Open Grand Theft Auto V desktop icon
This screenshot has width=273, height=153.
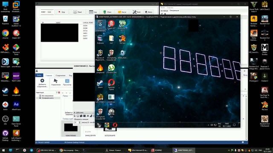254,7
